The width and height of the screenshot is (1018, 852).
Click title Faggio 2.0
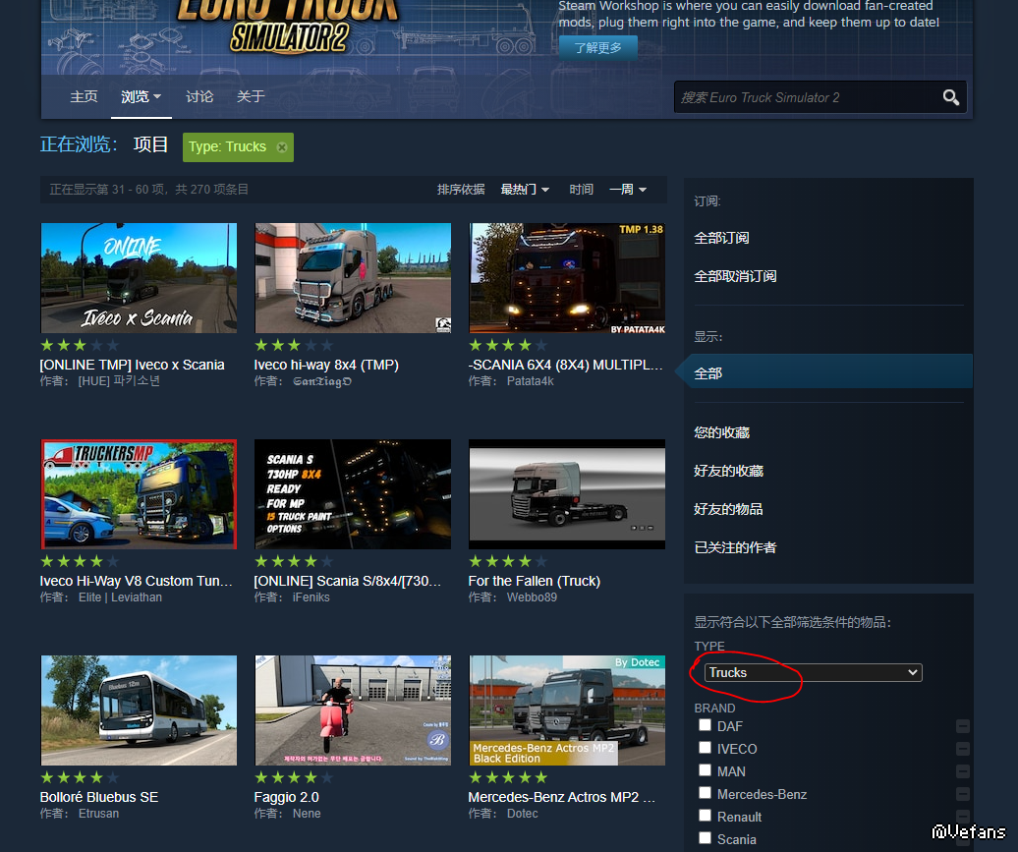(x=287, y=797)
